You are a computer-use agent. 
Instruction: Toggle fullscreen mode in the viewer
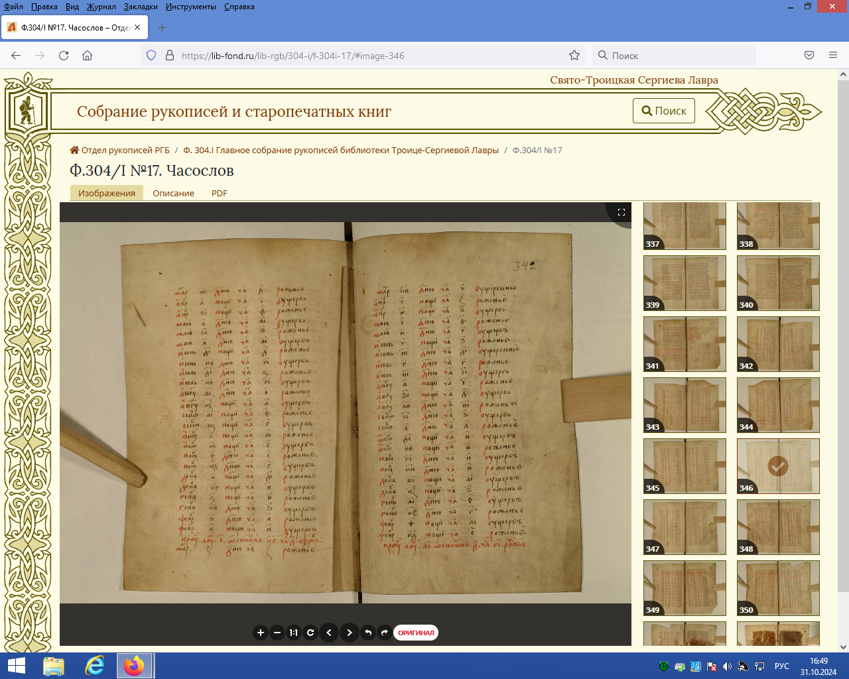click(621, 212)
